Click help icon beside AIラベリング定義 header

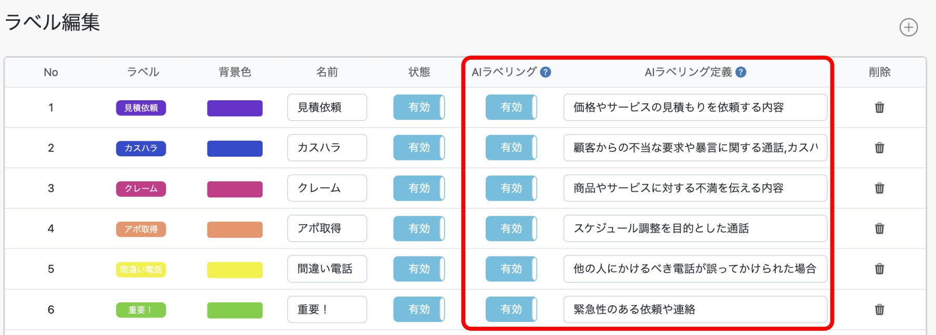pyautogui.click(x=741, y=72)
